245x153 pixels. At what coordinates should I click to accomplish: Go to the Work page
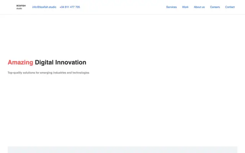(x=185, y=7)
